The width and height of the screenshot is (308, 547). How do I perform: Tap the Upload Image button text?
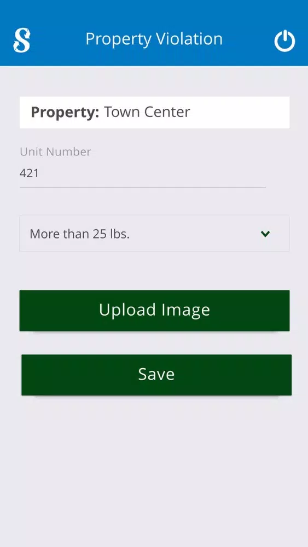[154, 310]
